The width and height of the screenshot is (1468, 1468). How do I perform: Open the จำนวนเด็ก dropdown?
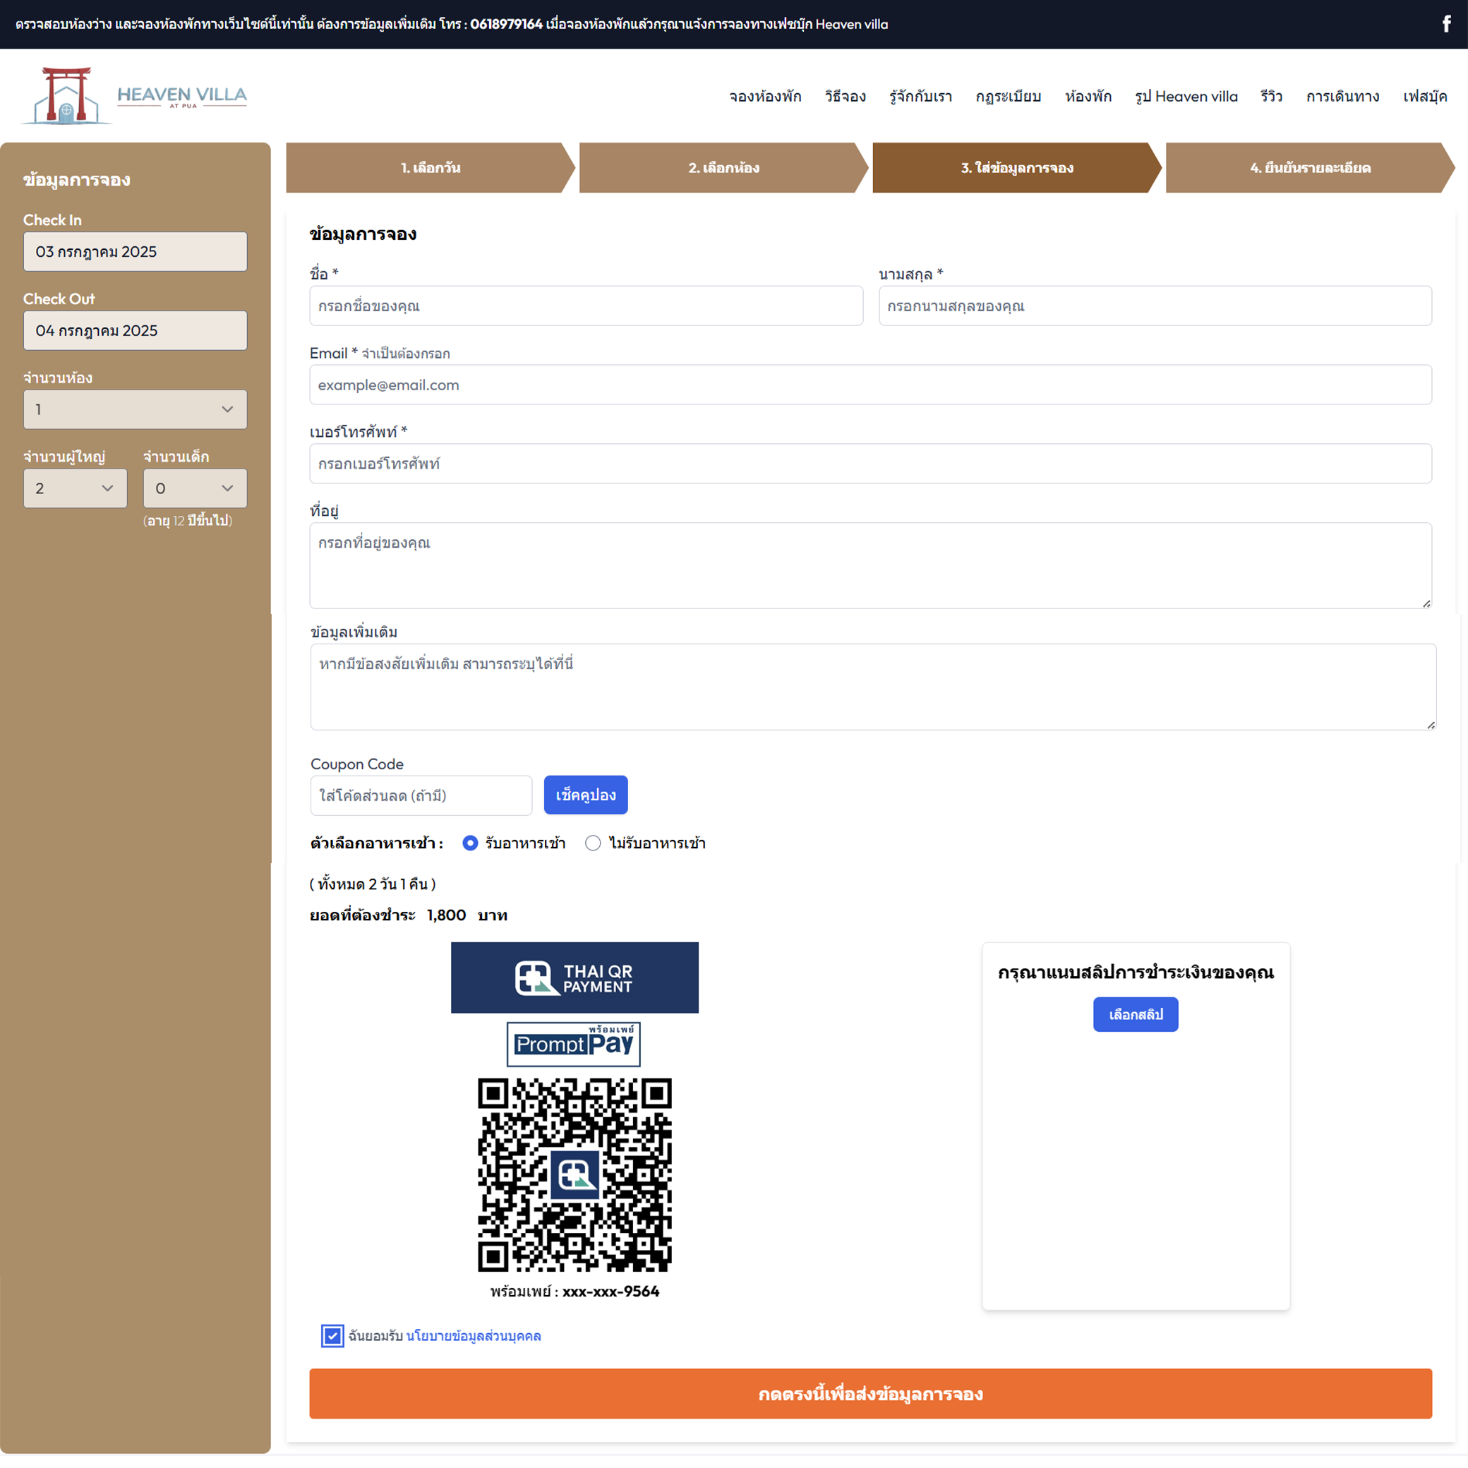coord(195,488)
